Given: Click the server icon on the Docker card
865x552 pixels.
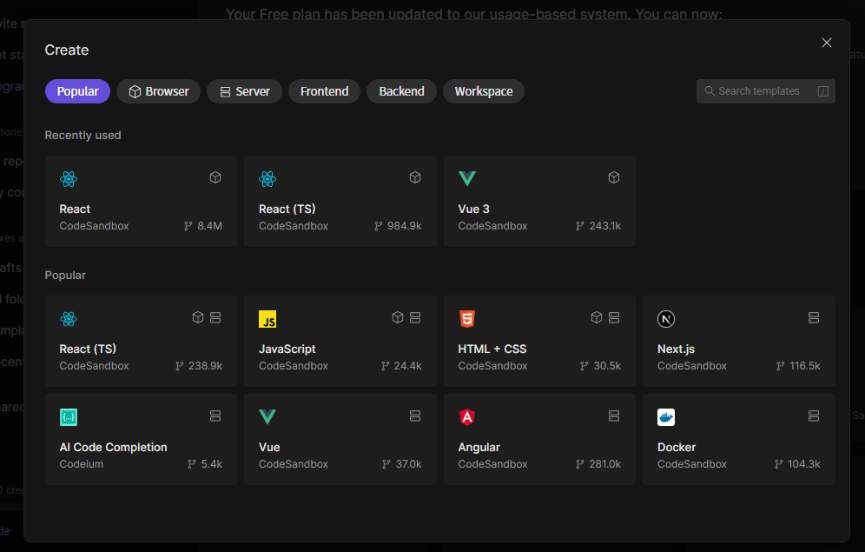Looking at the screenshot, I should coord(814,416).
